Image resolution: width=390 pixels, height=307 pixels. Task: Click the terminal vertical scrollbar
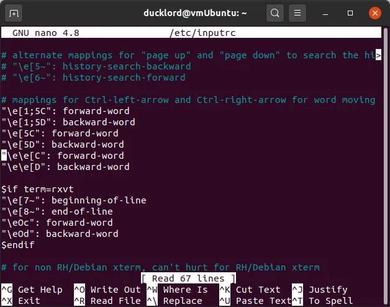tap(386, 166)
